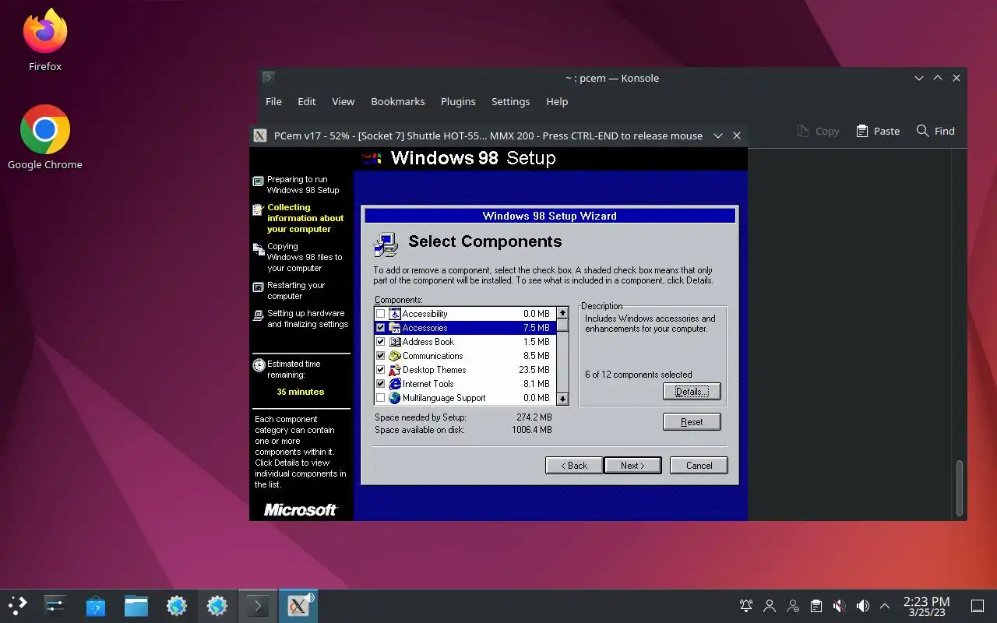
Task: Click the muted speaker tray icon
Action: pyautogui.click(x=840, y=606)
